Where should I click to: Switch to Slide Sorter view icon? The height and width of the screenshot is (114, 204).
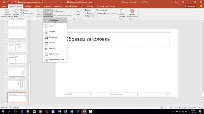pyautogui.click(x=166, y=108)
